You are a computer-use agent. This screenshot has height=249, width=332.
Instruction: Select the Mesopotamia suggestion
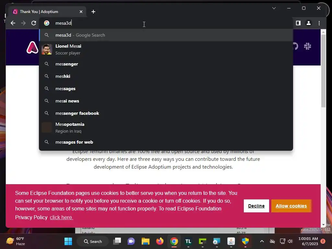(x=166, y=128)
